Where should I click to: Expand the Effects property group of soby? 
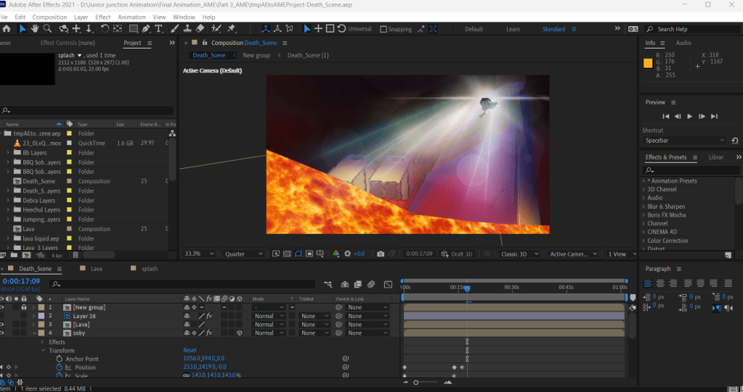(43, 342)
